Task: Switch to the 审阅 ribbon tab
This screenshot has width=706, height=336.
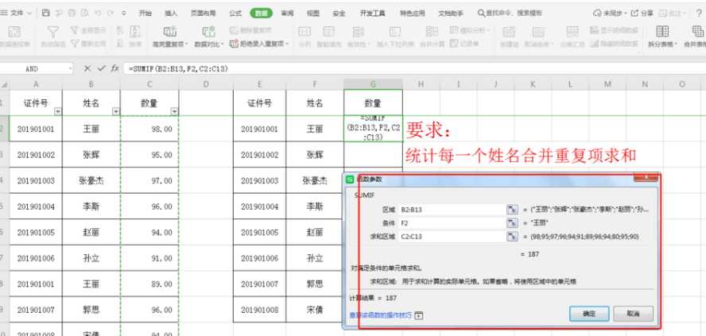Action: coord(287,13)
